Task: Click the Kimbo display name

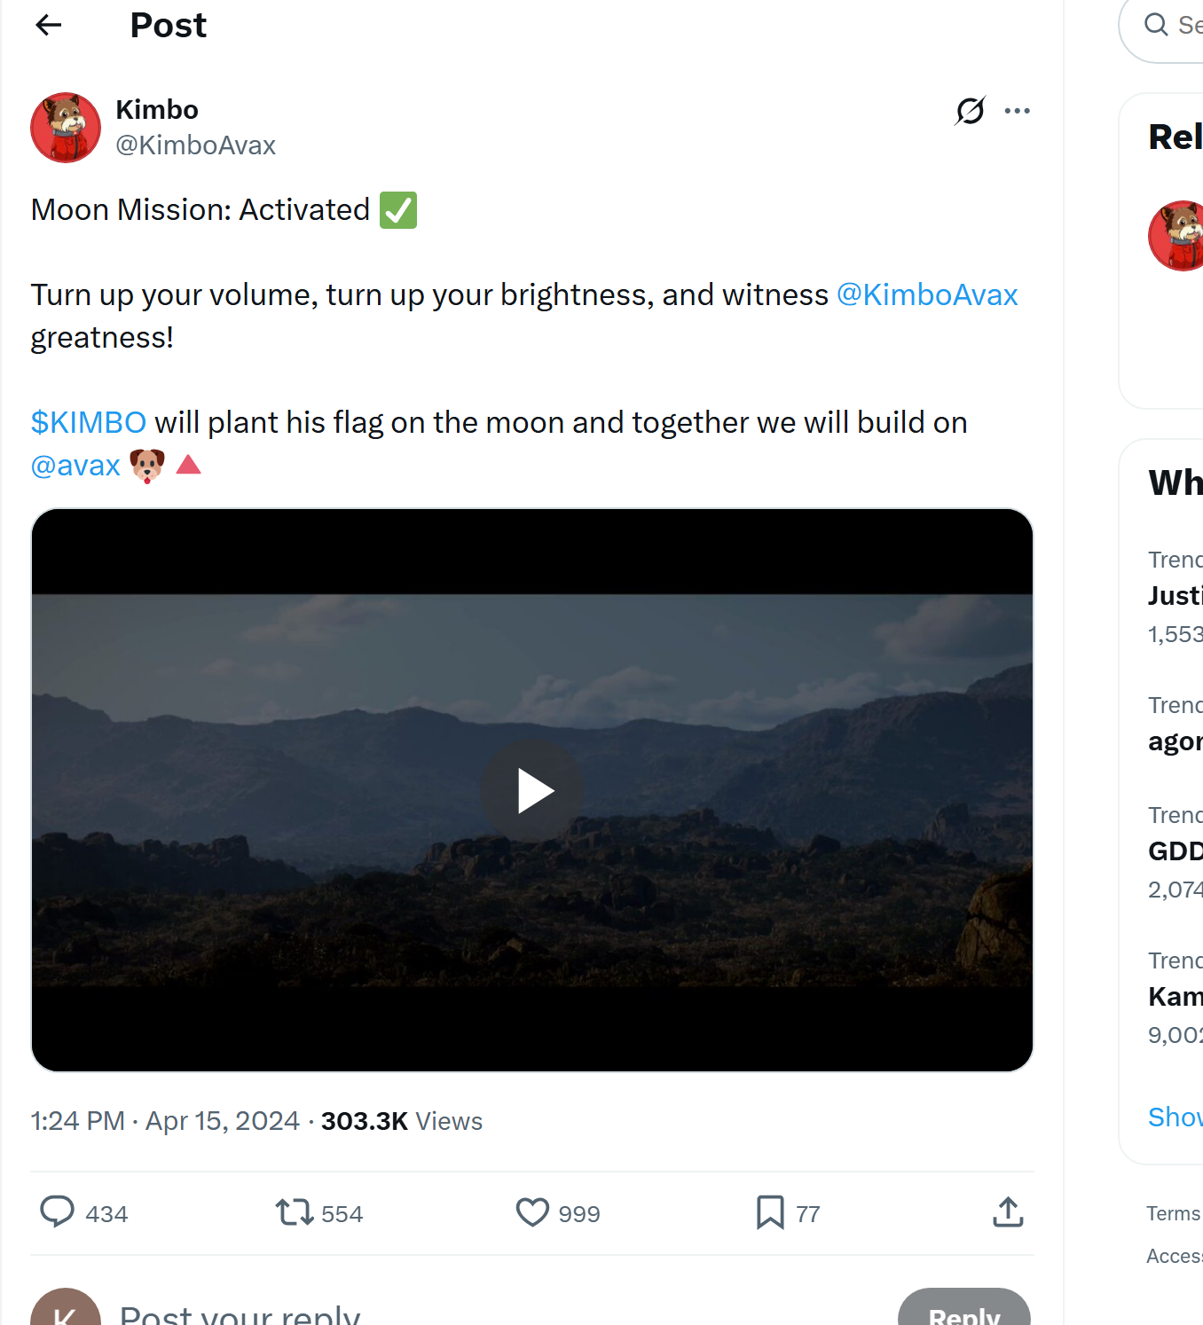Action: click(x=157, y=110)
